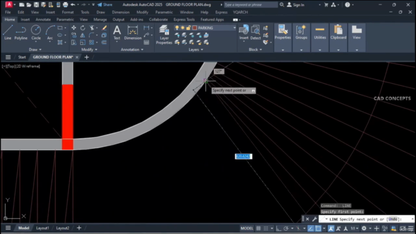Open the Start file tab
This screenshot has height=234, width=416.
(x=22, y=57)
